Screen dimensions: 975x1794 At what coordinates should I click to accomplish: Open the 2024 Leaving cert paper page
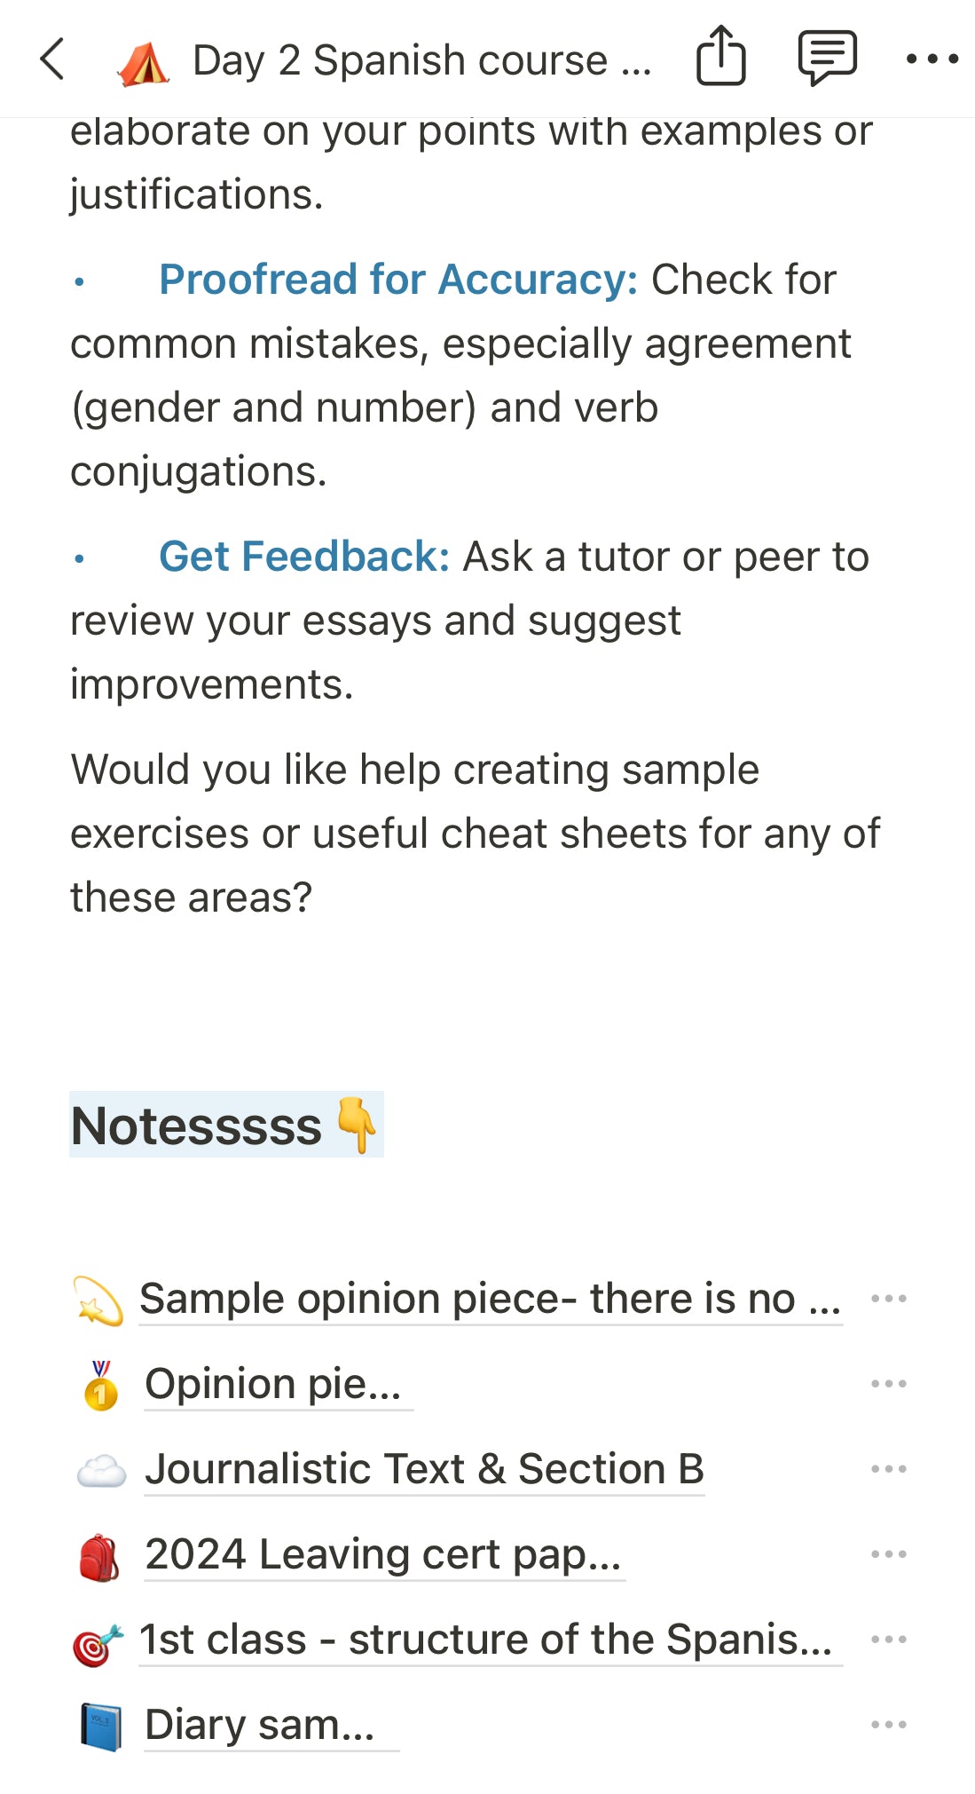383,1554
